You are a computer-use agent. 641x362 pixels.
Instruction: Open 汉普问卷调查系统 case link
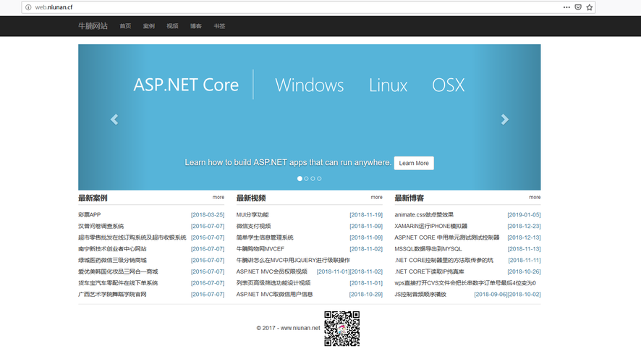click(x=101, y=226)
